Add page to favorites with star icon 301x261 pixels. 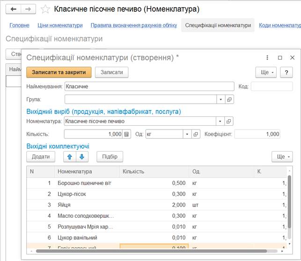45,9
